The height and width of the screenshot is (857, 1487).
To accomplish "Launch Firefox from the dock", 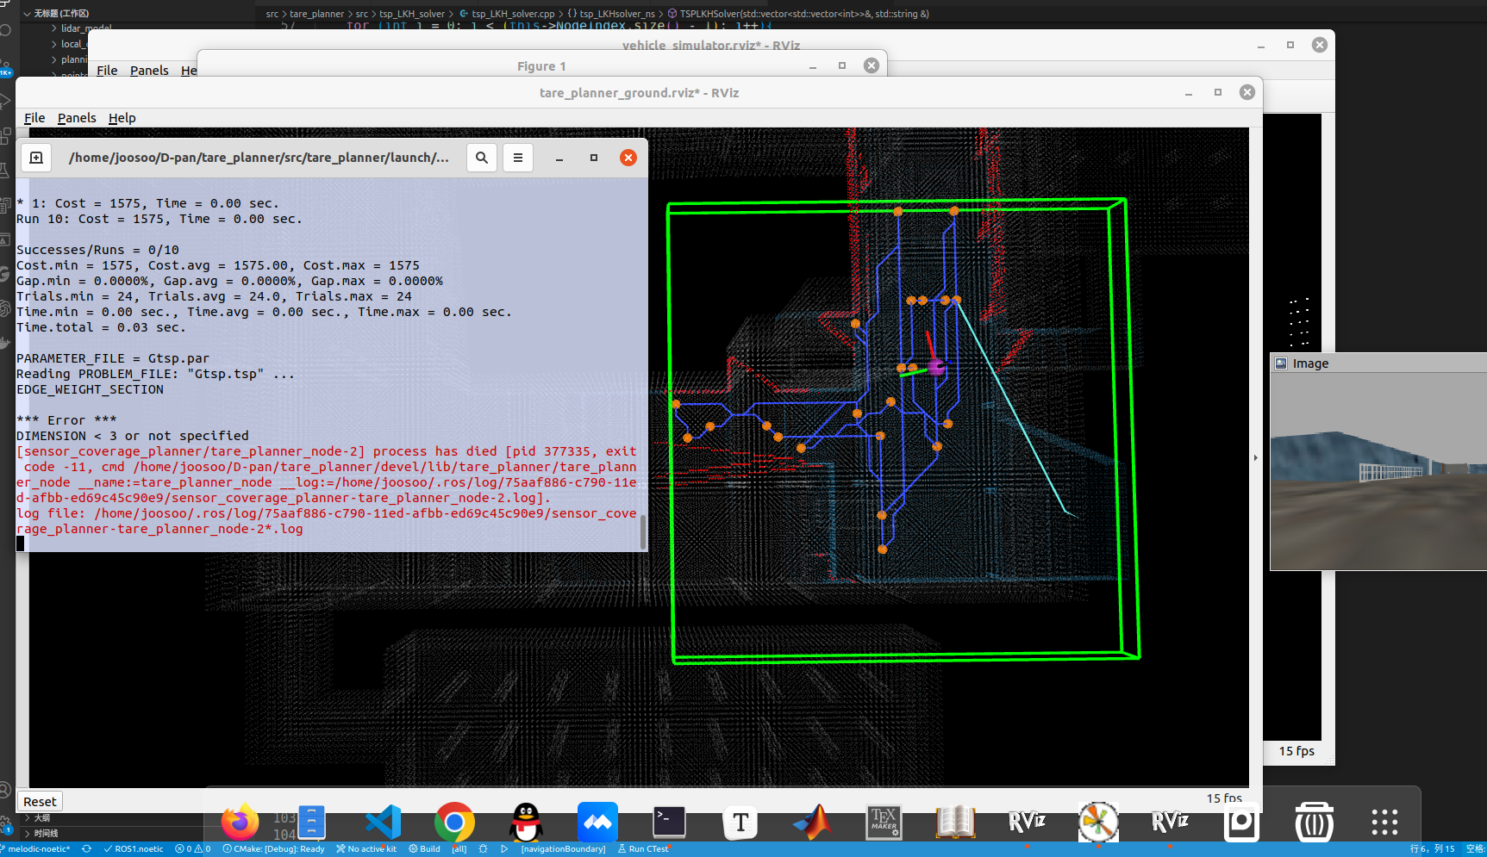I will [240, 822].
